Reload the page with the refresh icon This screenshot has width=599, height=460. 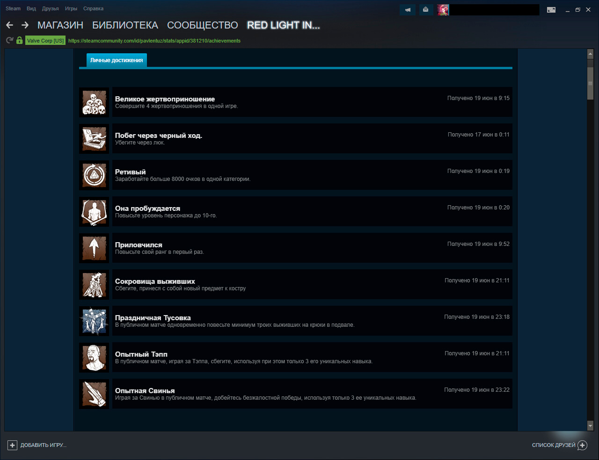[x=9, y=41]
